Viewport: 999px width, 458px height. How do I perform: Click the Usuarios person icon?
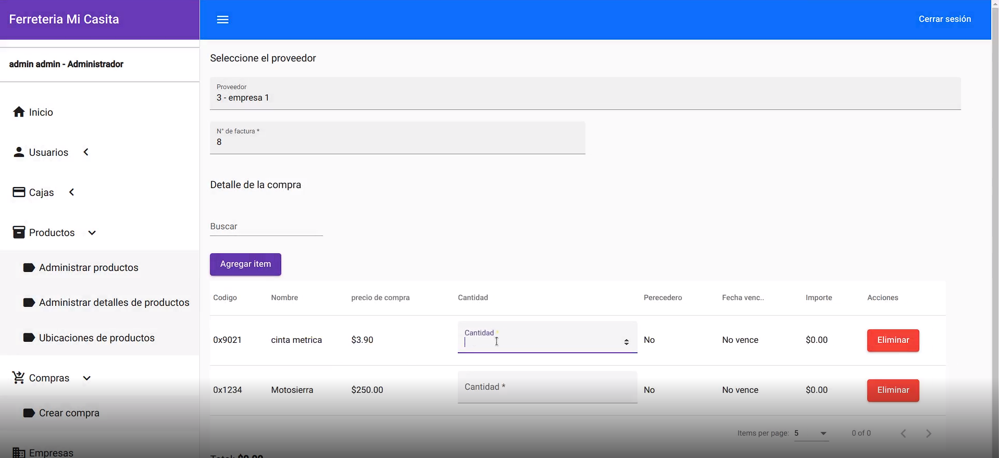point(19,152)
